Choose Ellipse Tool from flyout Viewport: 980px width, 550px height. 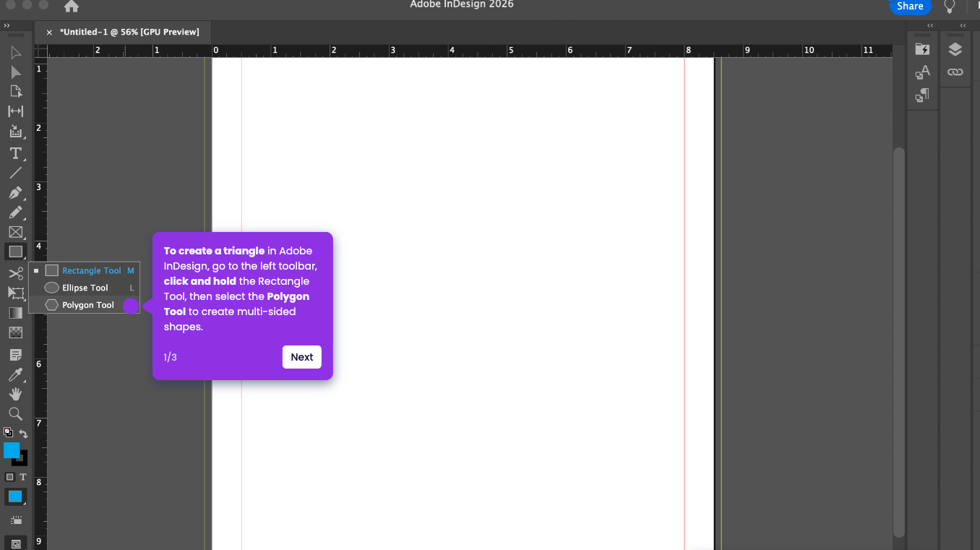click(84, 288)
